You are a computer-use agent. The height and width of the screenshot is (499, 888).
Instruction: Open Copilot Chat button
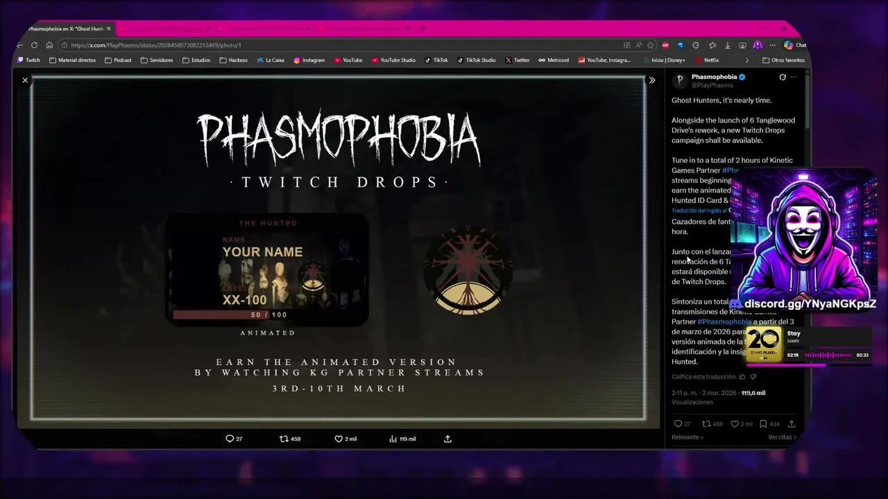(x=795, y=45)
